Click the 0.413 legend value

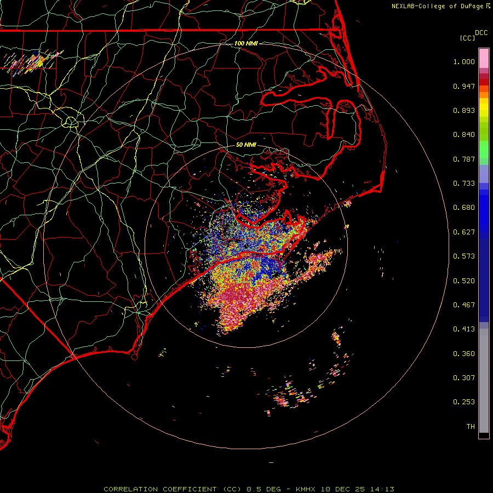click(464, 329)
